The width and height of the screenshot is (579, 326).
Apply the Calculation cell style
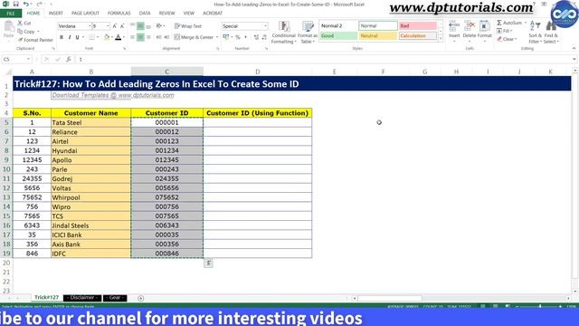[x=418, y=36]
